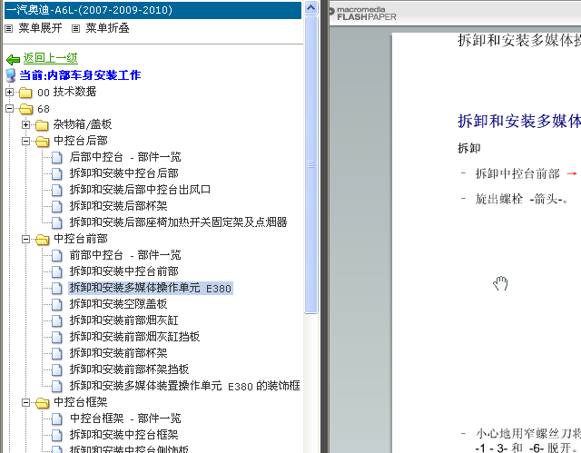The image size is (581, 453).
Task: Open 拆卸和安装后部杯架 document
Action: [119, 206]
